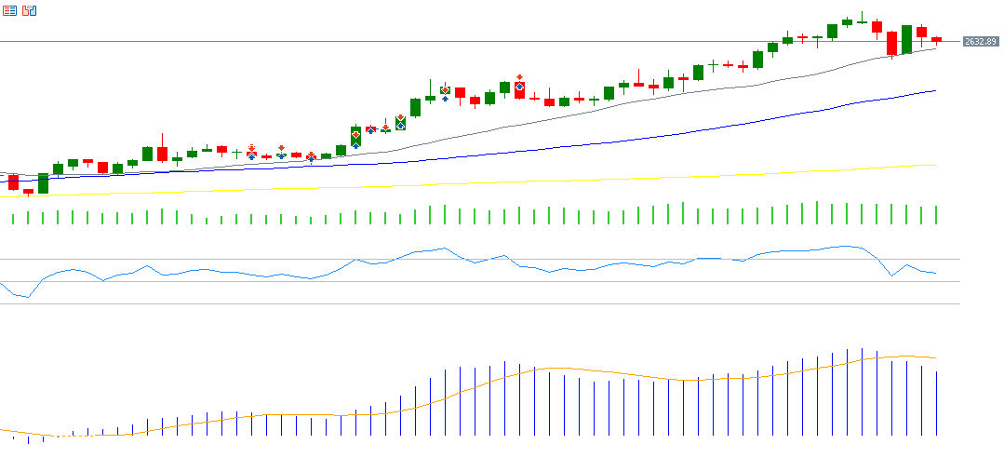Click the rightmost green volume bar
Viewport: 1004px width, 471px height.
pyautogui.click(x=936, y=215)
